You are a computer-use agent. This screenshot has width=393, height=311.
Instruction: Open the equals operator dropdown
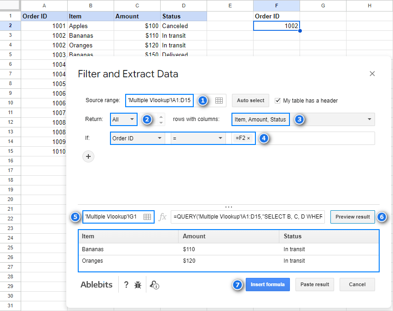pyautogui.click(x=198, y=138)
